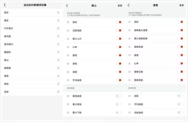Open 椭圆机 settings chevron

pos(58,52)
